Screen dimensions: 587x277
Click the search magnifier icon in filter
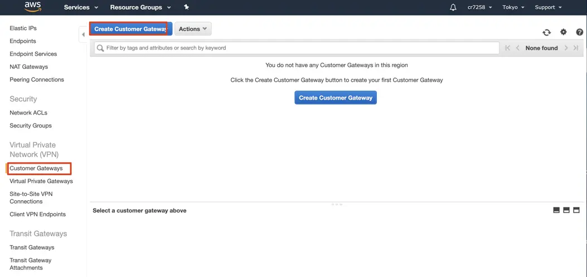click(x=100, y=48)
